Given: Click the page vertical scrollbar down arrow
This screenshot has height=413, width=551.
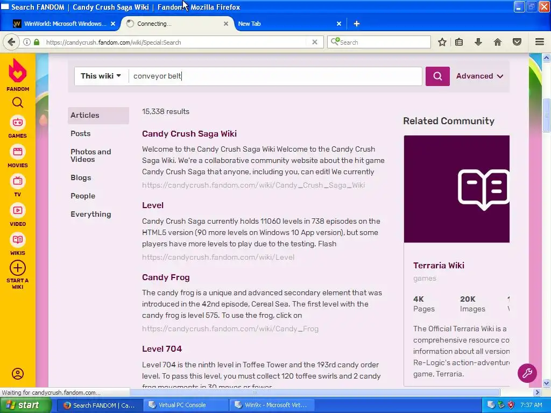Looking at the screenshot, I should [547, 383].
